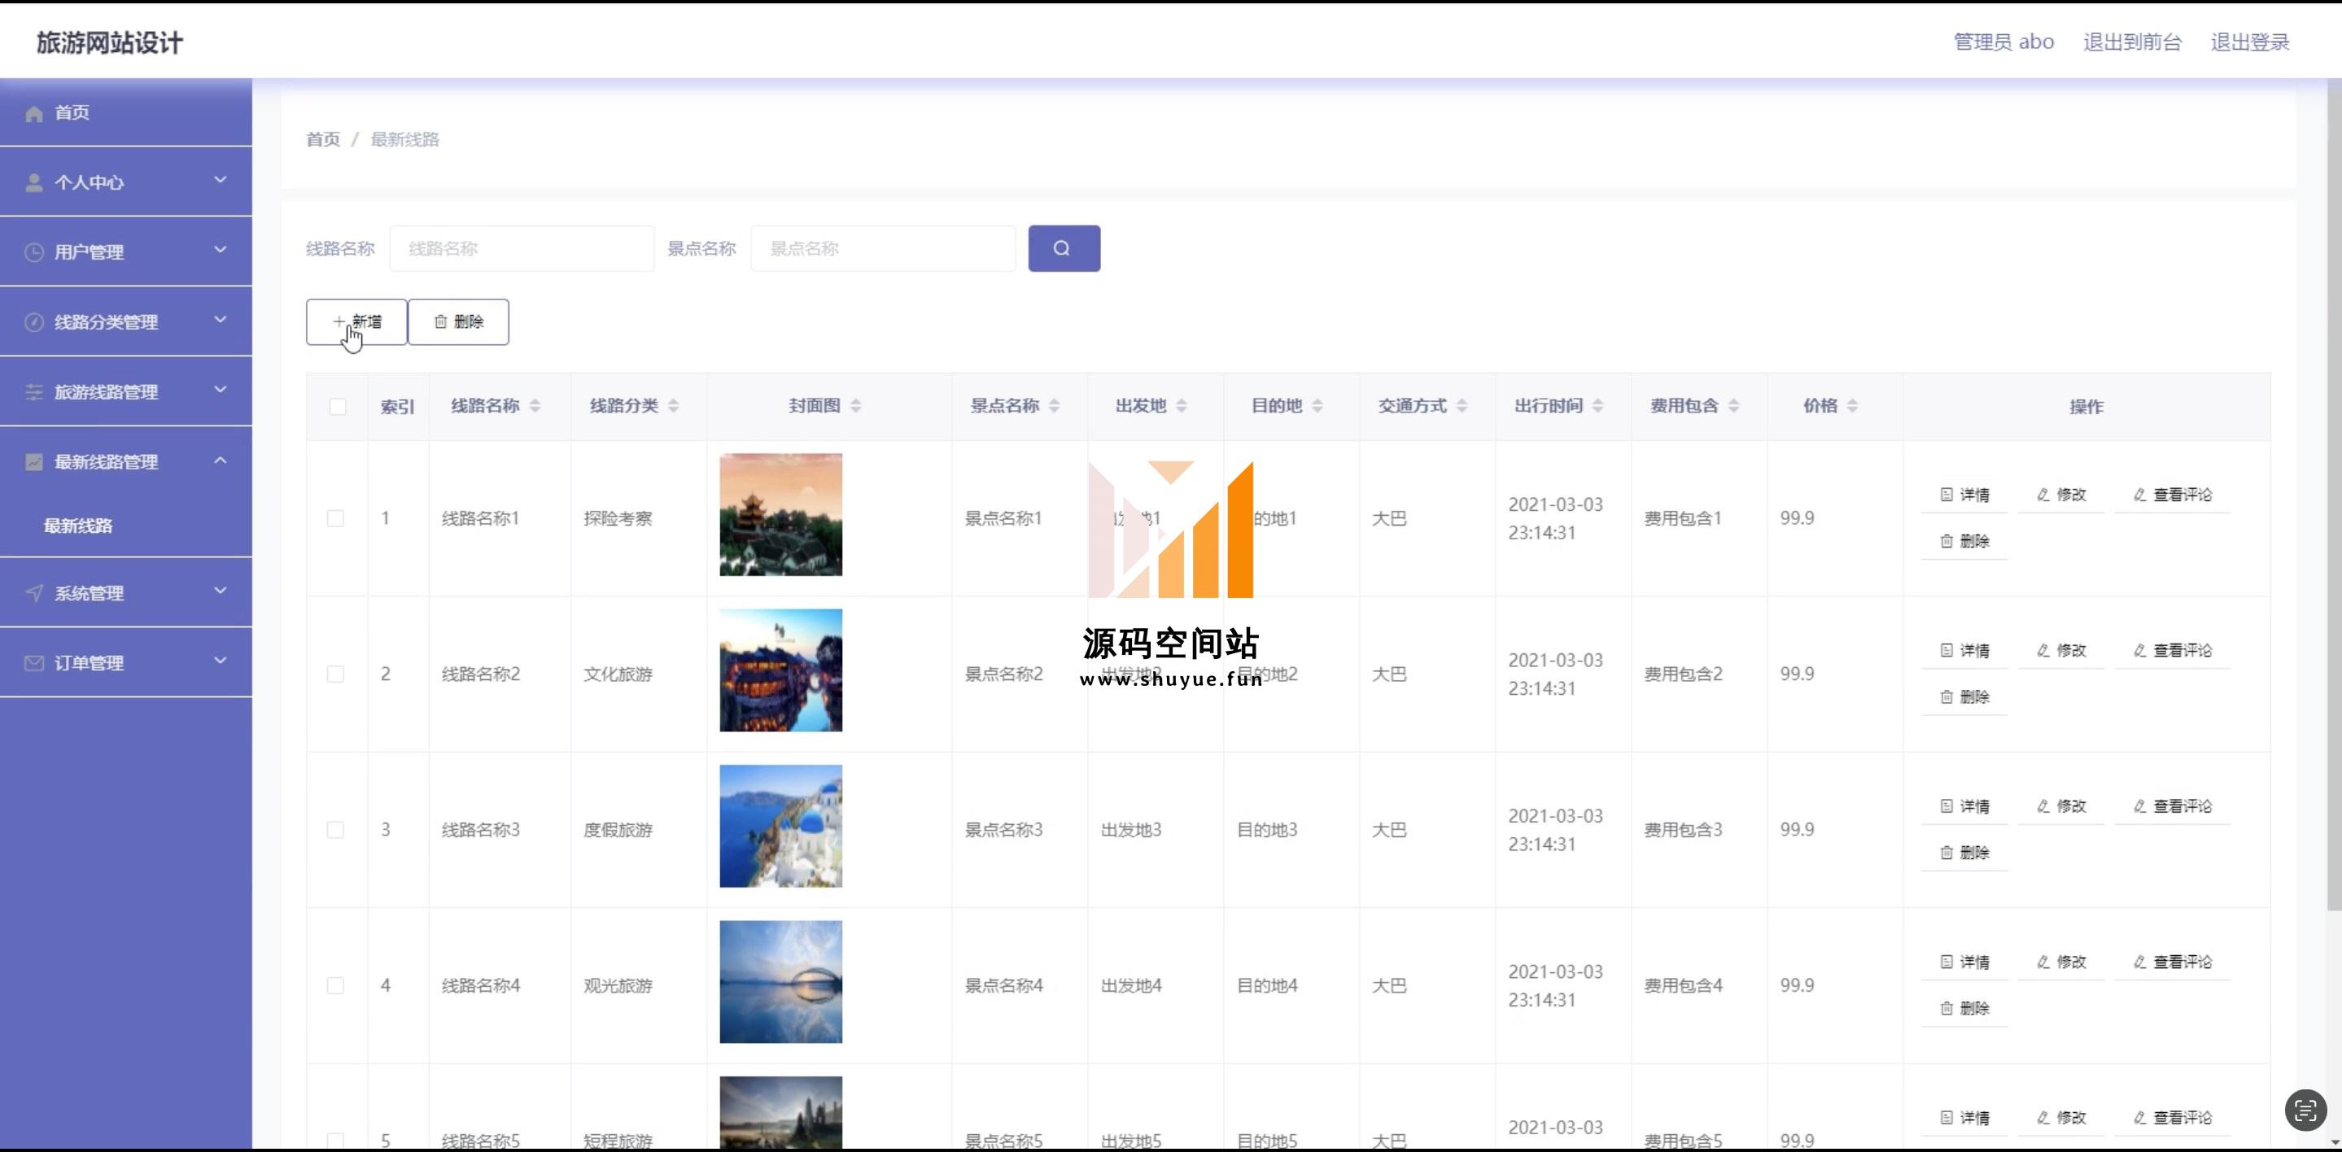
Task: Click the 最新线路管理 chart icon
Action: [x=34, y=462]
